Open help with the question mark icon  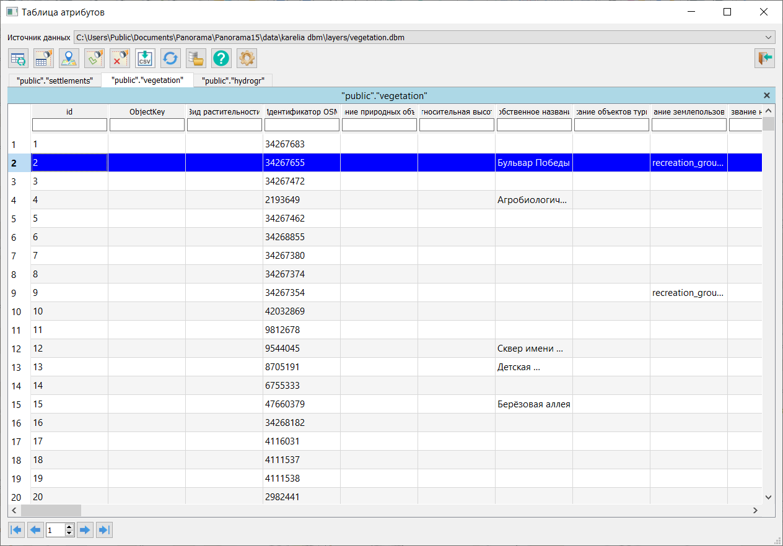(221, 58)
